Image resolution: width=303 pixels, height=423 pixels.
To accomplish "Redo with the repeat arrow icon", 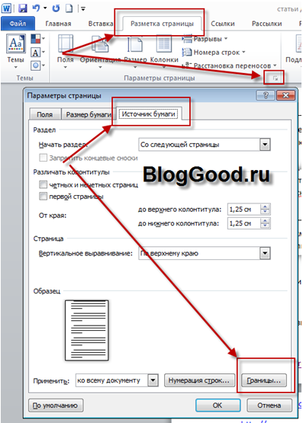I will click(x=56, y=8).
